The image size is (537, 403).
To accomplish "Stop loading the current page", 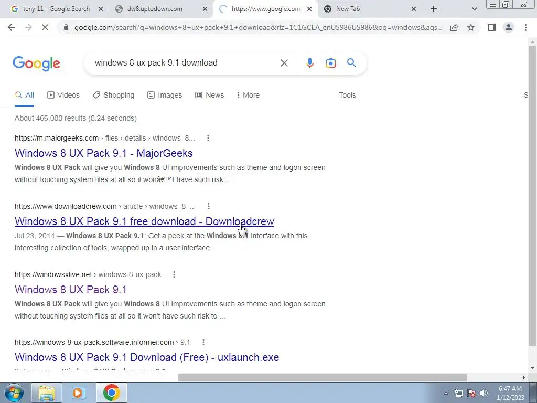I will click(45, 27).
